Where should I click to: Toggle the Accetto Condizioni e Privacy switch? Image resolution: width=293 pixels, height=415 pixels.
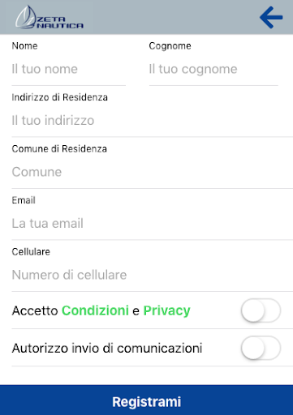coord(261,310)
